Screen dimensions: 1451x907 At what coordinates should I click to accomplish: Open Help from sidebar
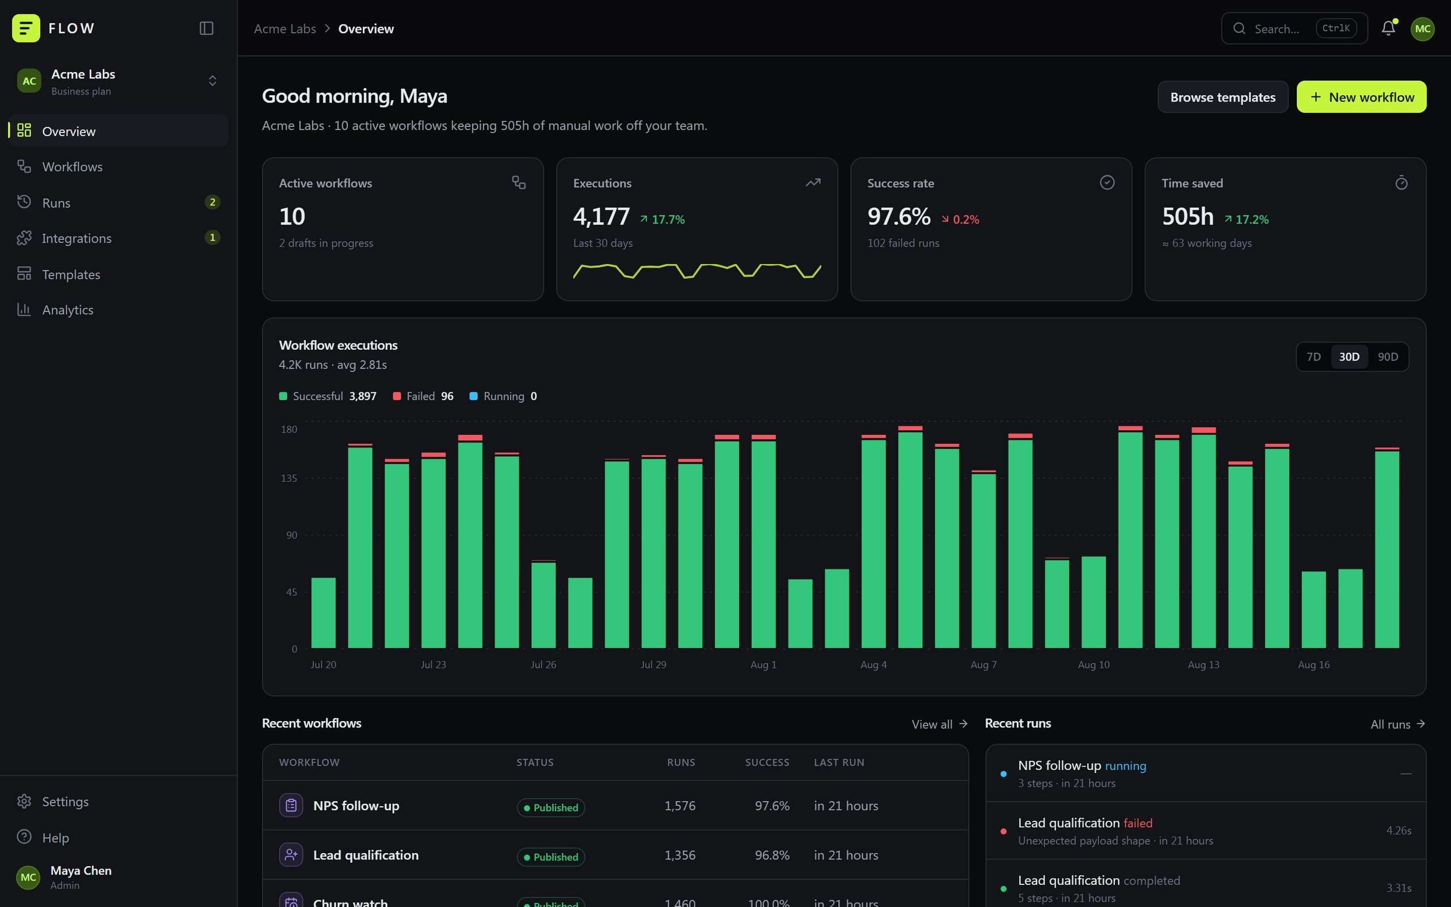[x=118, y=837]
